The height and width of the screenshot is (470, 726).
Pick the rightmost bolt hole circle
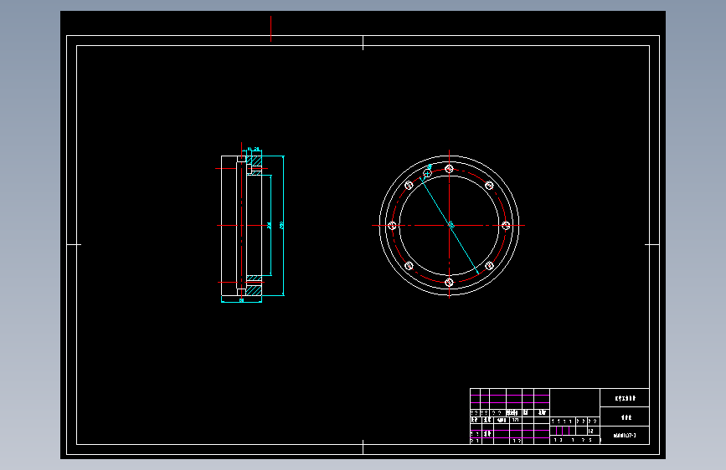click(506, 226)
